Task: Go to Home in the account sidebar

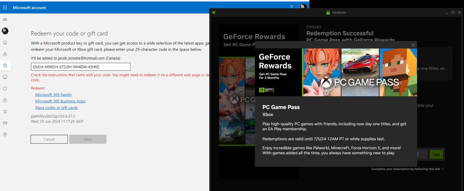Action: click(5, 42)
